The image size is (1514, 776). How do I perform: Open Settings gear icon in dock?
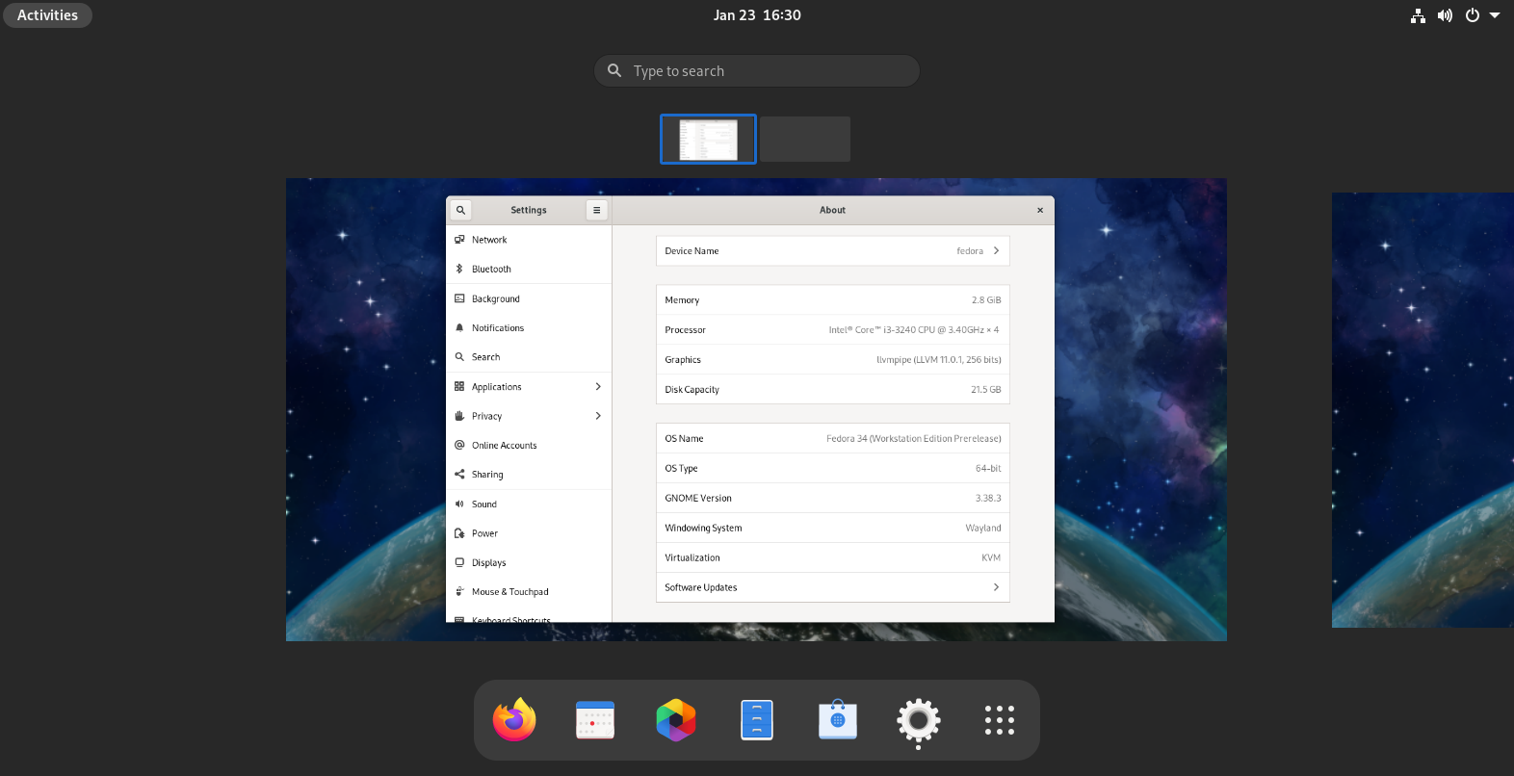(919, 720)
